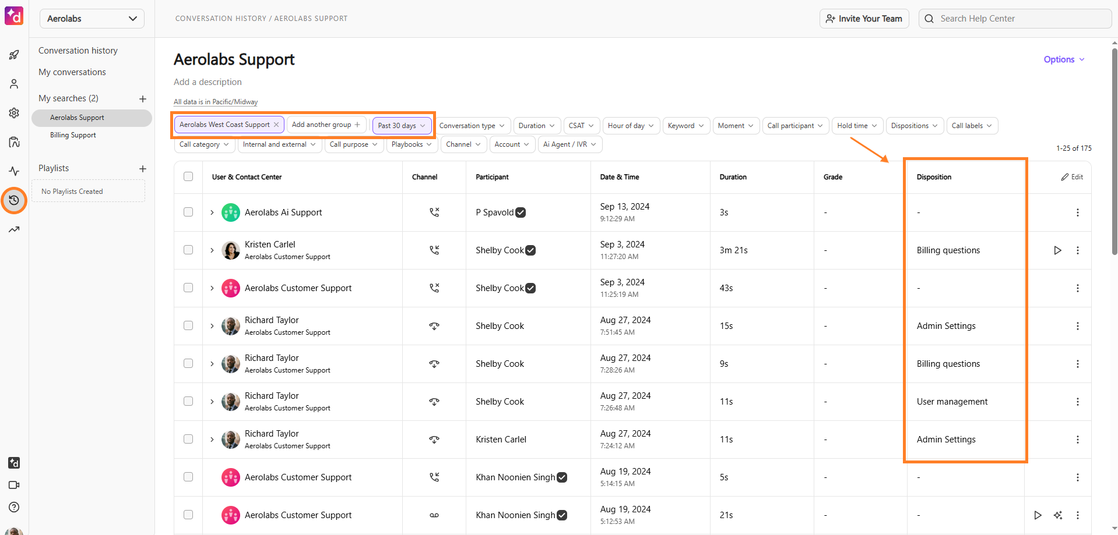The image size is (1118, 535).
Task: Open the Past 30 days date filter
Action: pyautogui.click(x=402, y=126)
